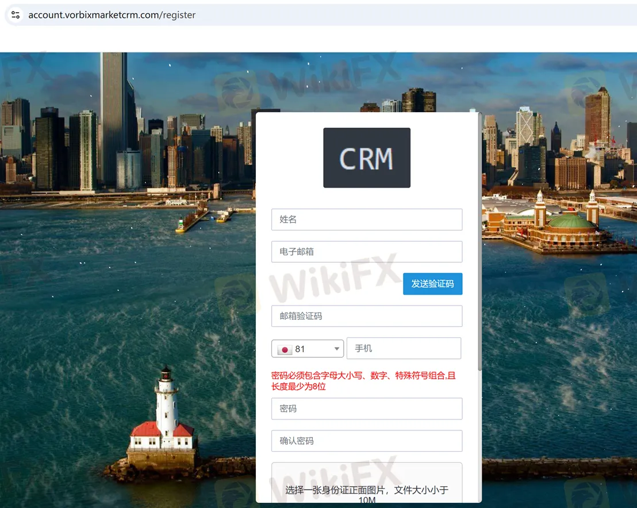Focus the 手机 phone number field
The height and width of the screenshot is (508, 637).
404,348
